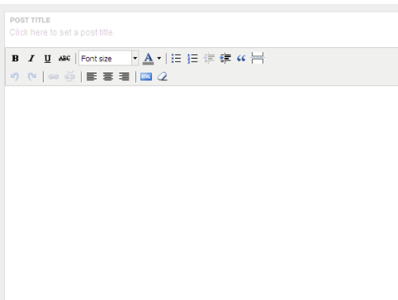The width and height of the screenshot is (398, 300).
Task: Click the indent icon
Action: pyautogui.click(x=226, y=58)
